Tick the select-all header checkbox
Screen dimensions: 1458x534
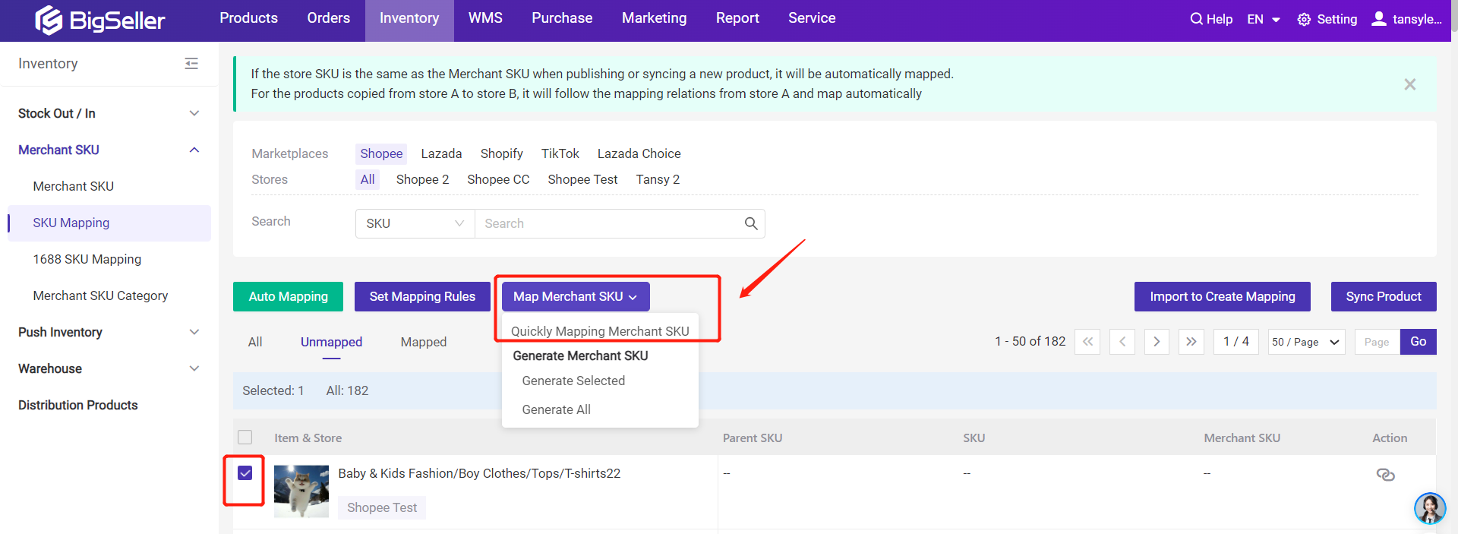tap(245, 438)
